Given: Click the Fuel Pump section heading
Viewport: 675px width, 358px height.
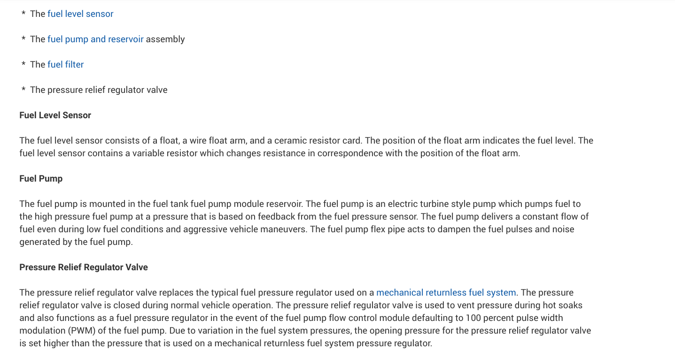Looking at the screenshot, I should 41,179.
